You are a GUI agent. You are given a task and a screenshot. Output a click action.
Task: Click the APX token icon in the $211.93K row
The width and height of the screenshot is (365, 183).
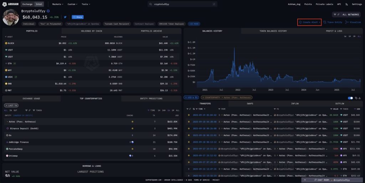pos(341,149)
